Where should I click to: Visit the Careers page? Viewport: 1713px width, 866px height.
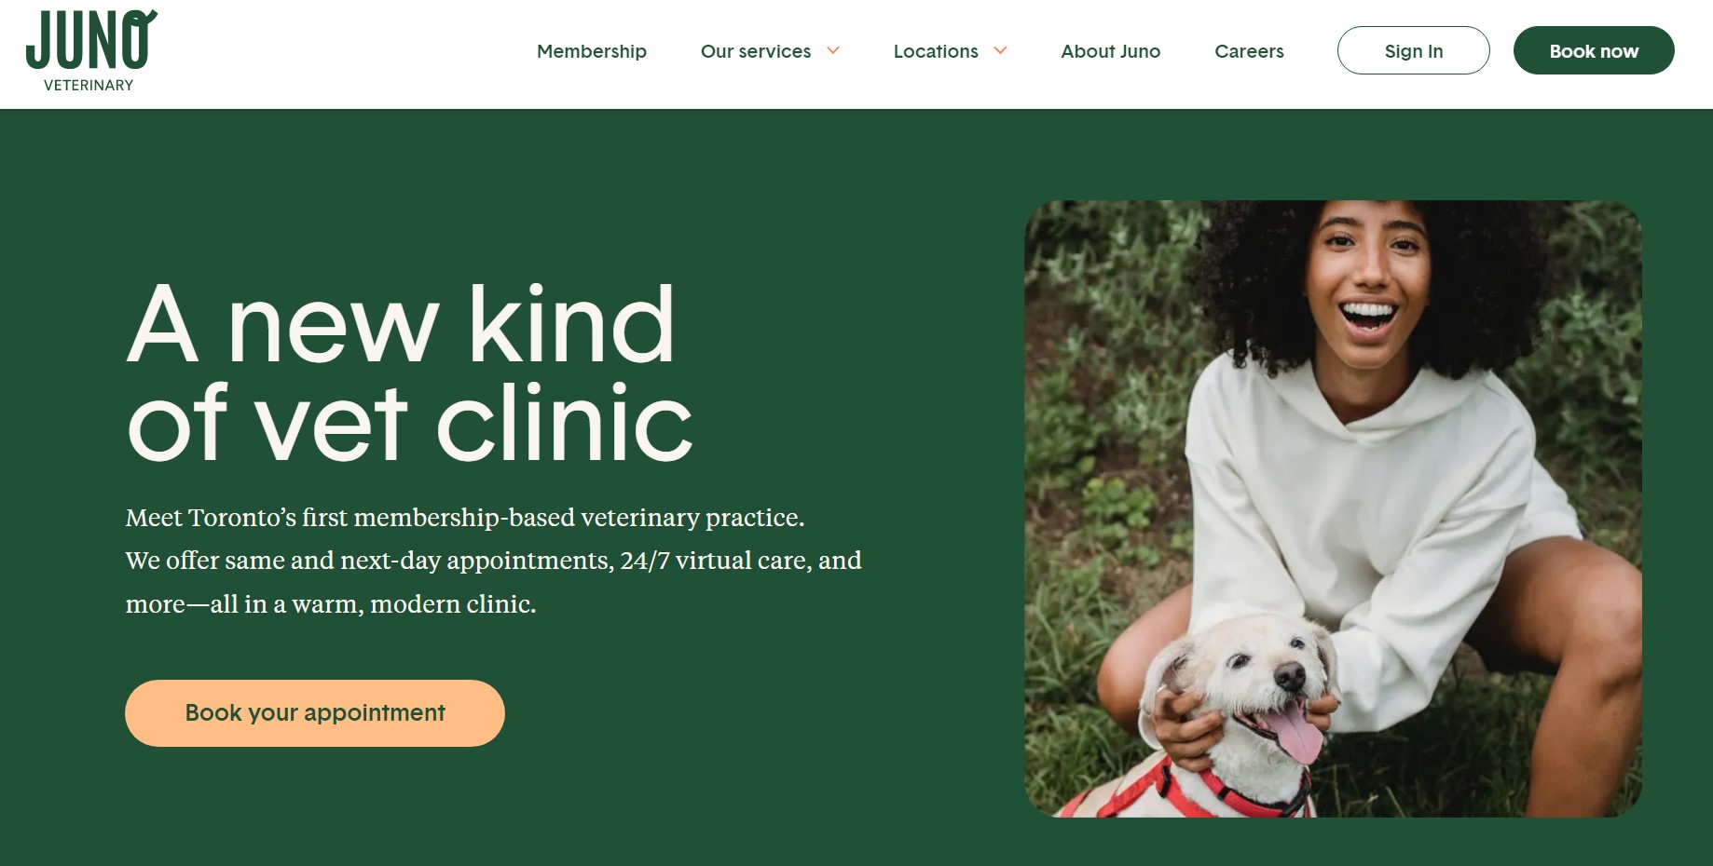[1249, 51]
